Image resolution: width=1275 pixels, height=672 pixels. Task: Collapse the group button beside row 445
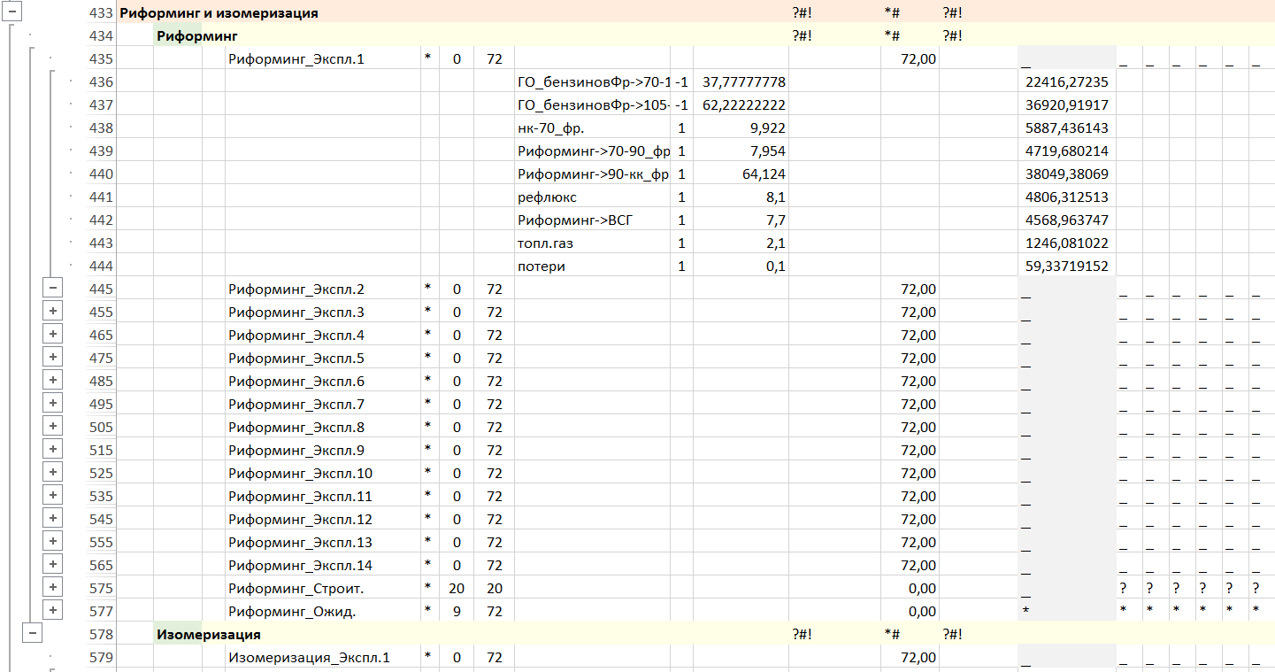click(53, 288)
